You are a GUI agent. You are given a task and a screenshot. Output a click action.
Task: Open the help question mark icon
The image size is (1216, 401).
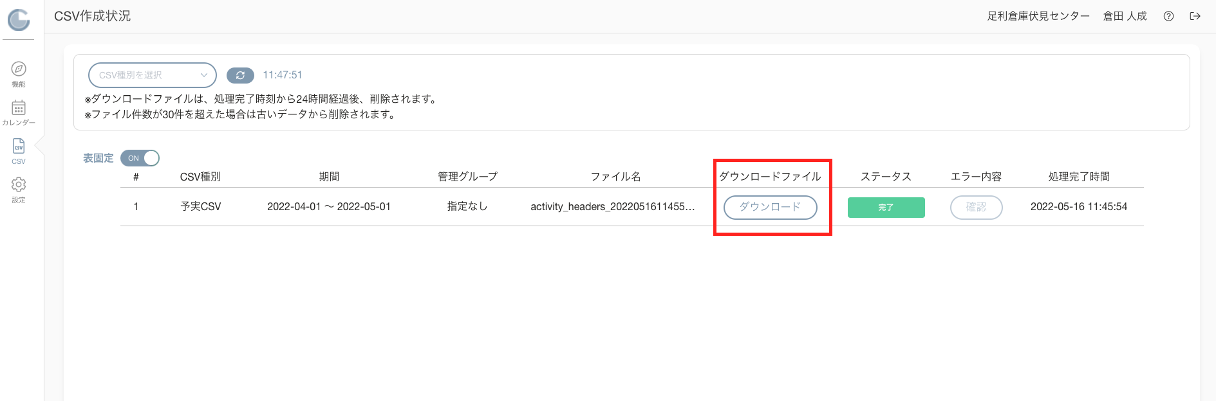click(x=1168, y=16)
